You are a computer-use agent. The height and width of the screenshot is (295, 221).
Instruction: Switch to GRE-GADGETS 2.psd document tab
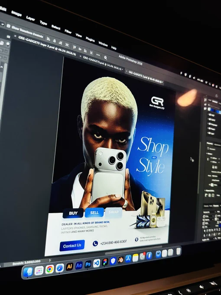(146, 78)
